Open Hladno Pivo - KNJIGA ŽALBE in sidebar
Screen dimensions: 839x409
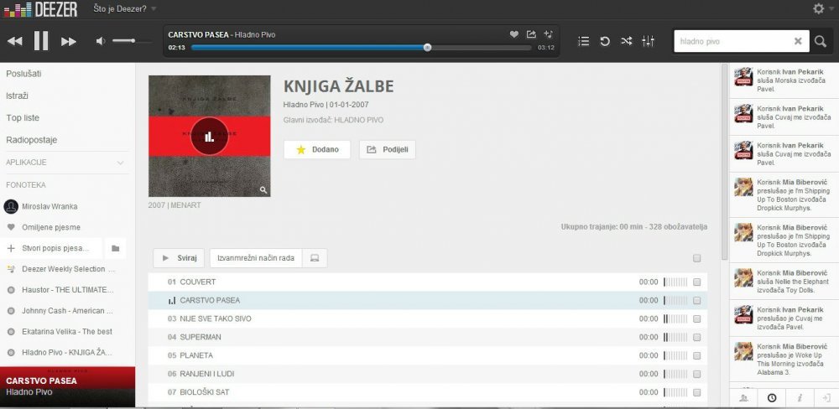[67, 352]
